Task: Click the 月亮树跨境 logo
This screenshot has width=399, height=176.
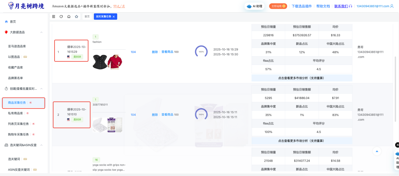Action: (26, 6)
